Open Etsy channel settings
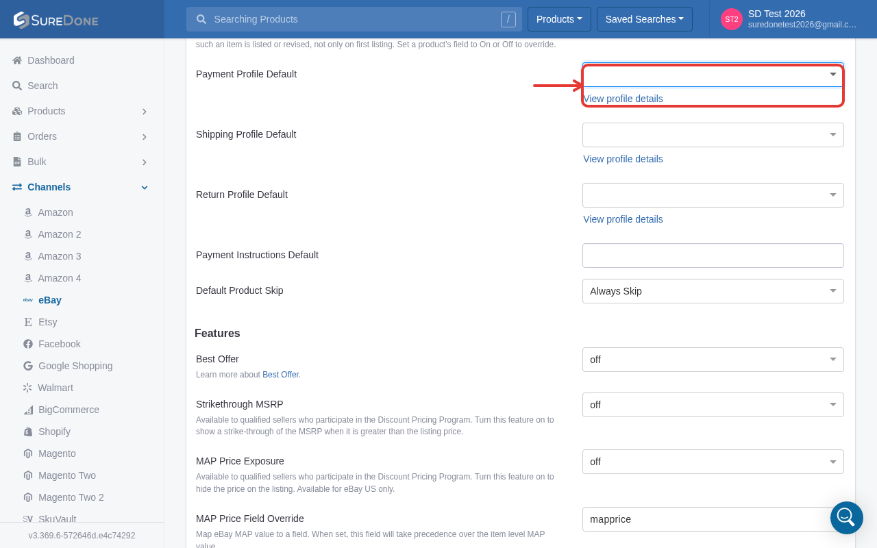The height and width of the screenshot is (548, 877). tap(48, 322)
